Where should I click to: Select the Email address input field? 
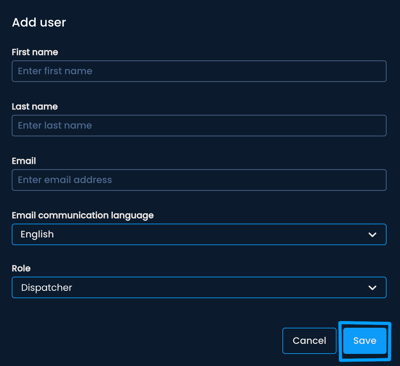[x=199, y=180]
